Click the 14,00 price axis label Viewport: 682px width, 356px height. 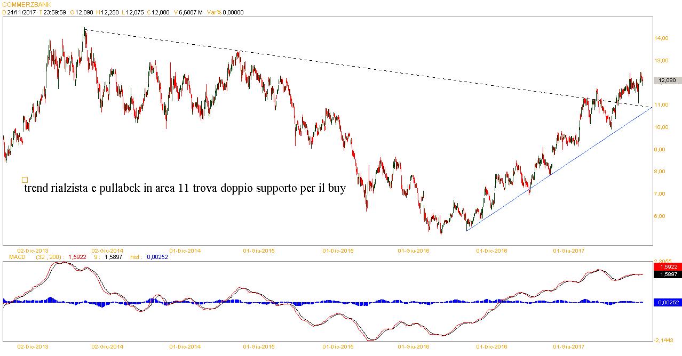(662, 38)
